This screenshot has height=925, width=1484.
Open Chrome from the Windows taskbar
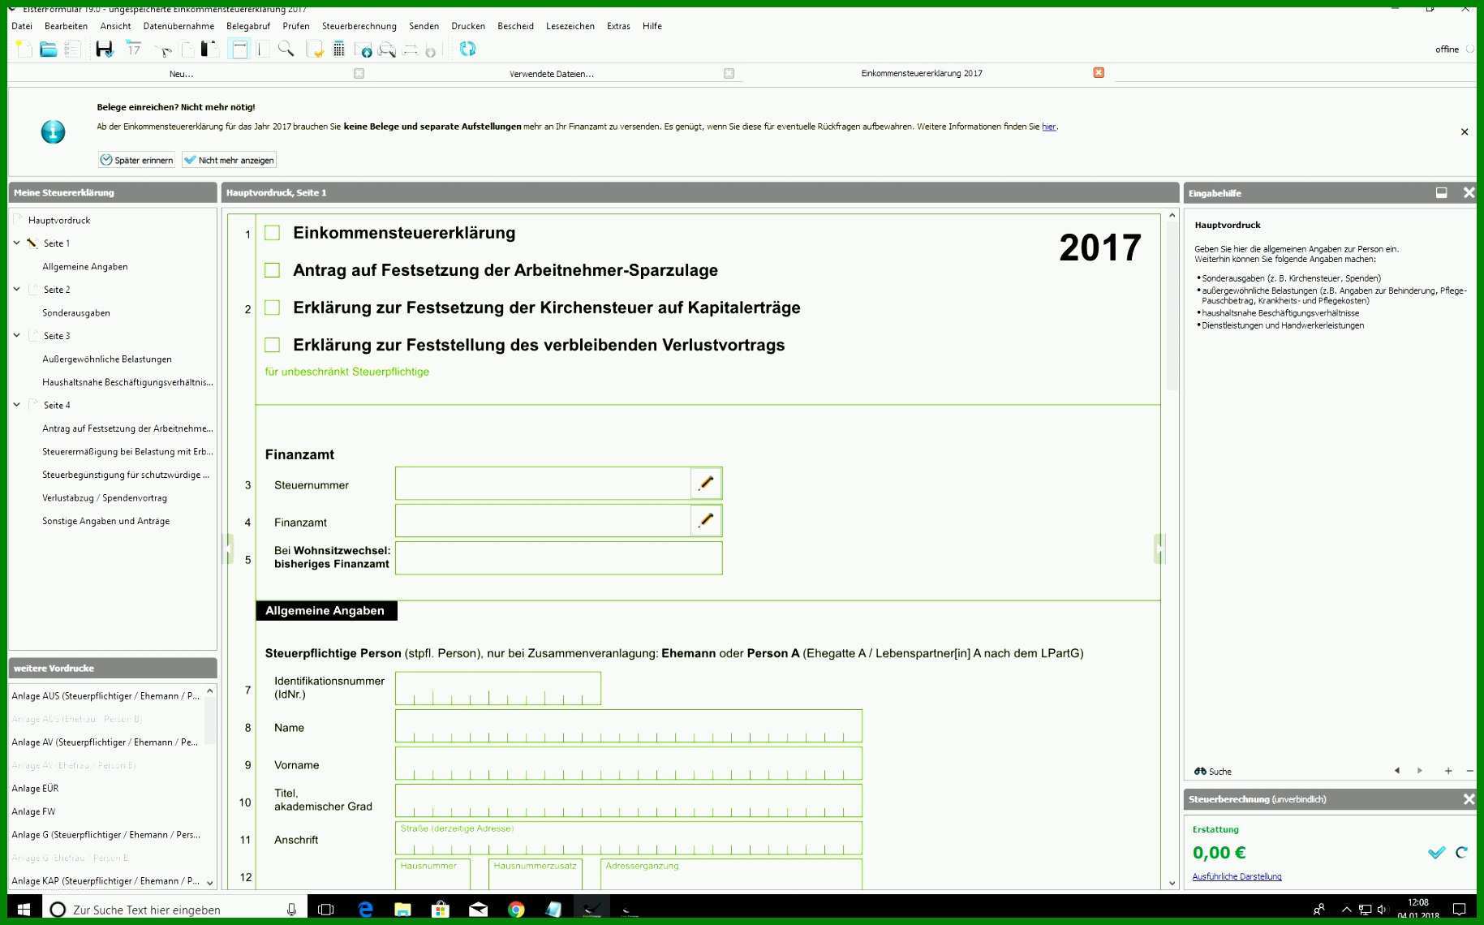[x=516, y=910]
